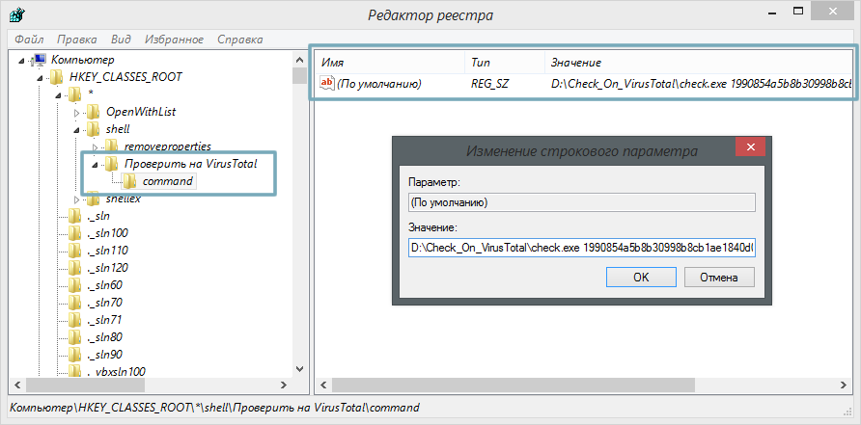Select the shellex folder icon

[94, 199]
